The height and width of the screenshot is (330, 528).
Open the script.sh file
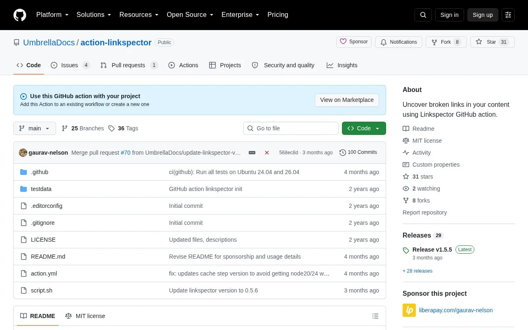[x=42, y=290]
